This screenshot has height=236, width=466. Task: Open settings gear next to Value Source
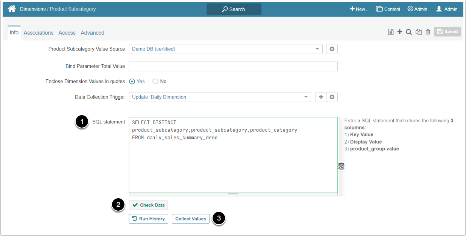click(x=332, y=49)
